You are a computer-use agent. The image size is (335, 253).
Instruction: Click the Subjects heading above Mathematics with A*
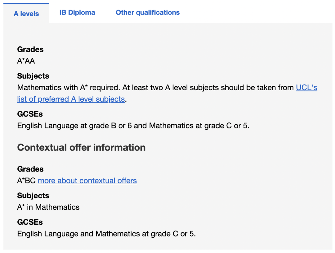click(33, 76)
